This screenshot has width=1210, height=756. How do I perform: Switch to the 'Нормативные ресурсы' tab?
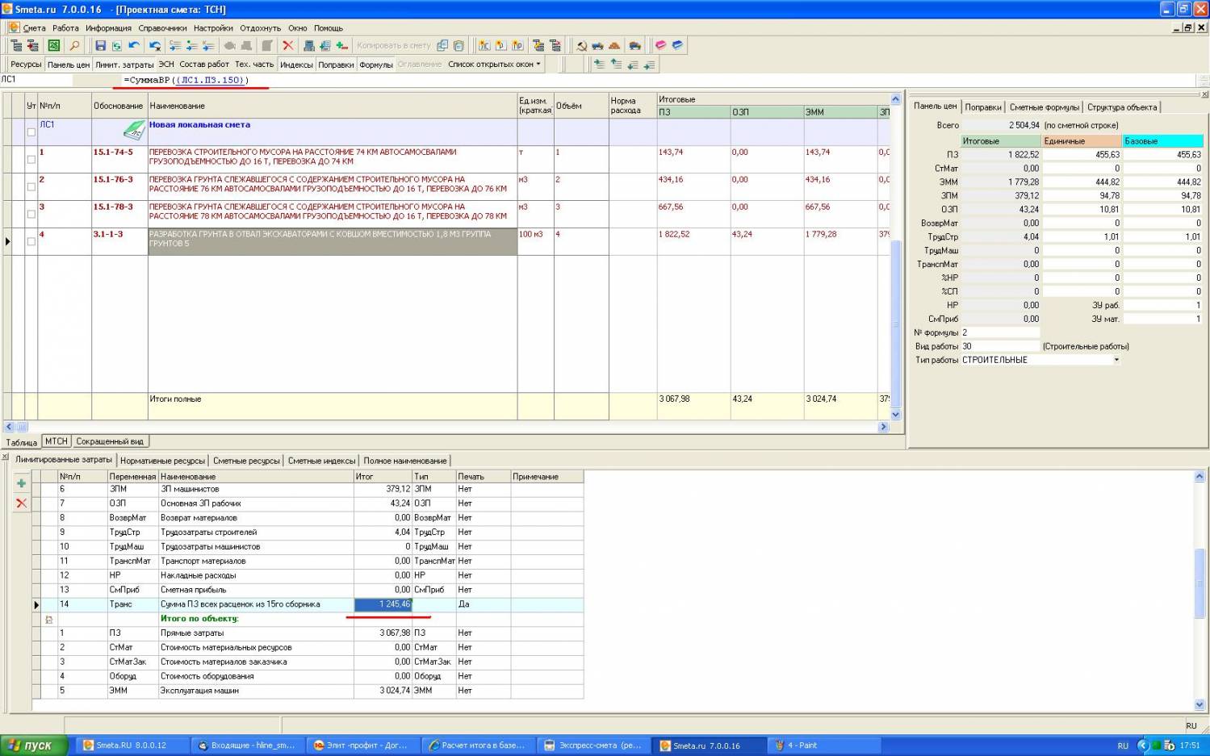pos(162,461)
